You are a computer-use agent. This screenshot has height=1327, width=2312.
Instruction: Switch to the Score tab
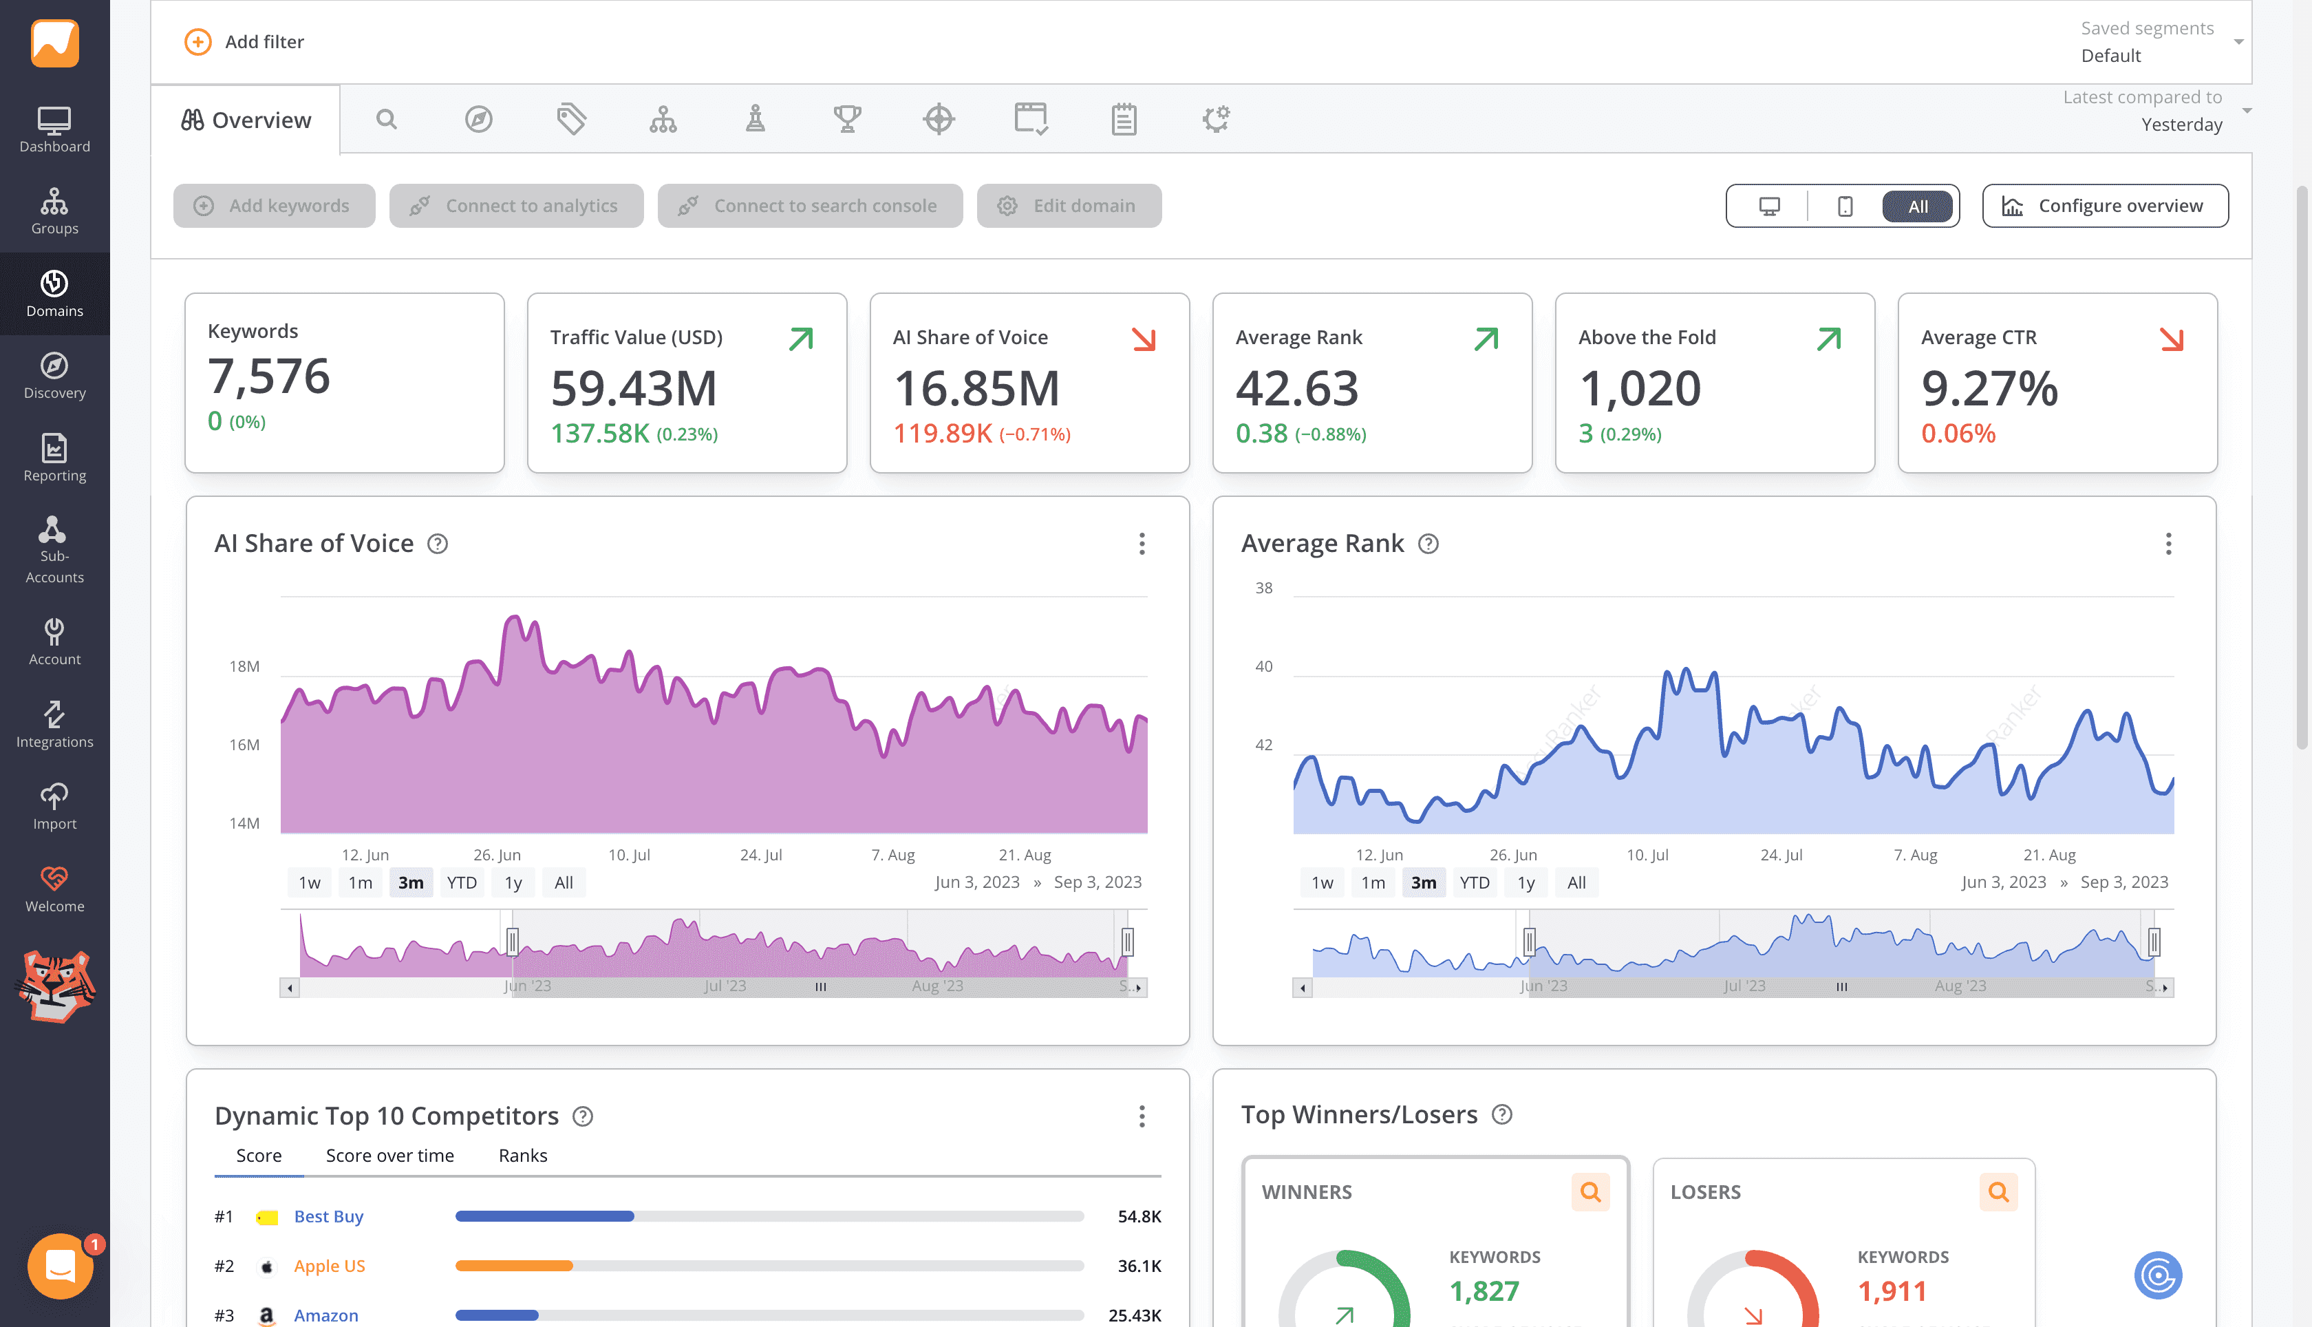pos(259,1156)
